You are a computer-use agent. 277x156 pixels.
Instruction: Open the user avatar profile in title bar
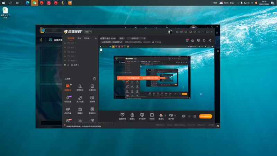pyautogui.click(x=170, y=32)
